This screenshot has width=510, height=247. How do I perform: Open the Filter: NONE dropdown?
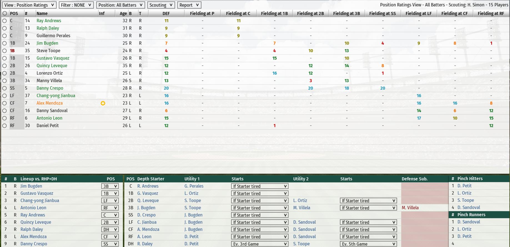[76, 5]
